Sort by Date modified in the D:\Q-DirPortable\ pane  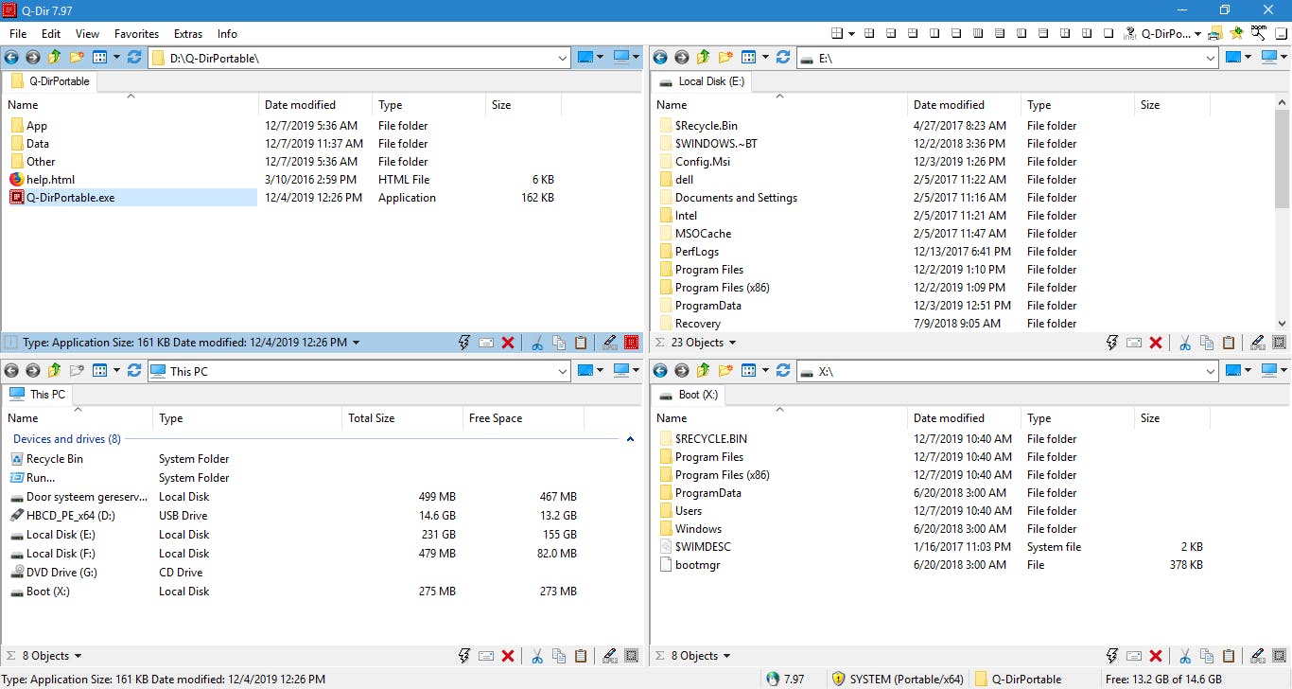click(315, 105)
